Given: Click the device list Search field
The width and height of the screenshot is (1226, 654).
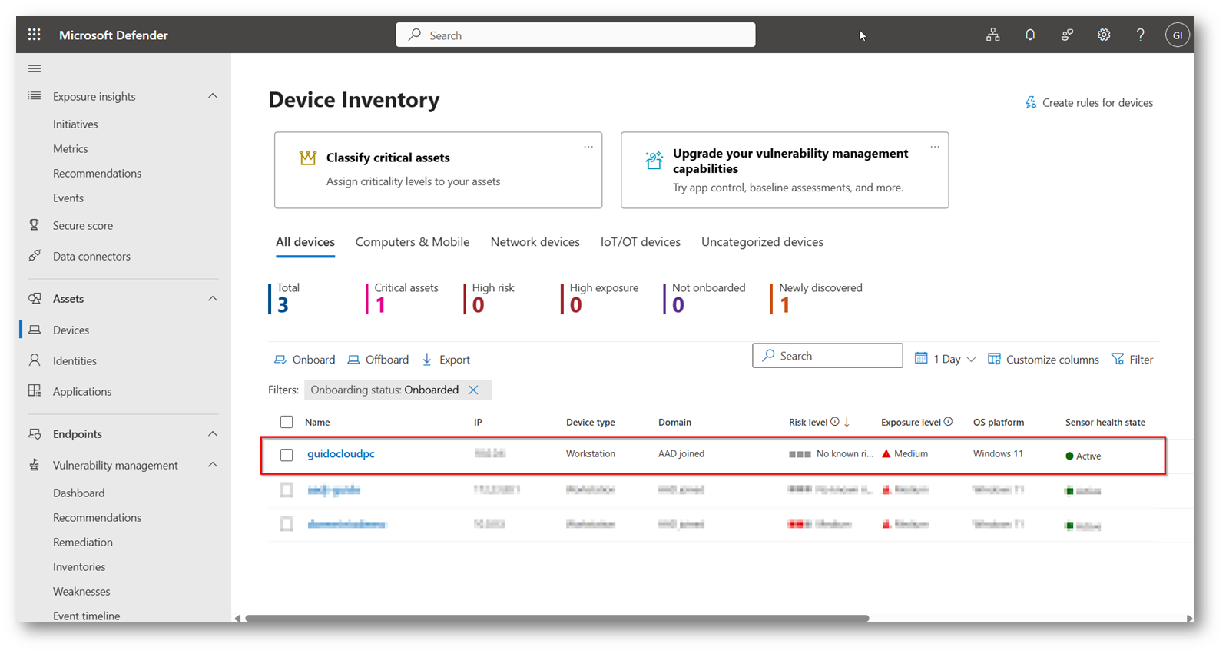Looking at the screenshot, I should click(x=827, y=356).
